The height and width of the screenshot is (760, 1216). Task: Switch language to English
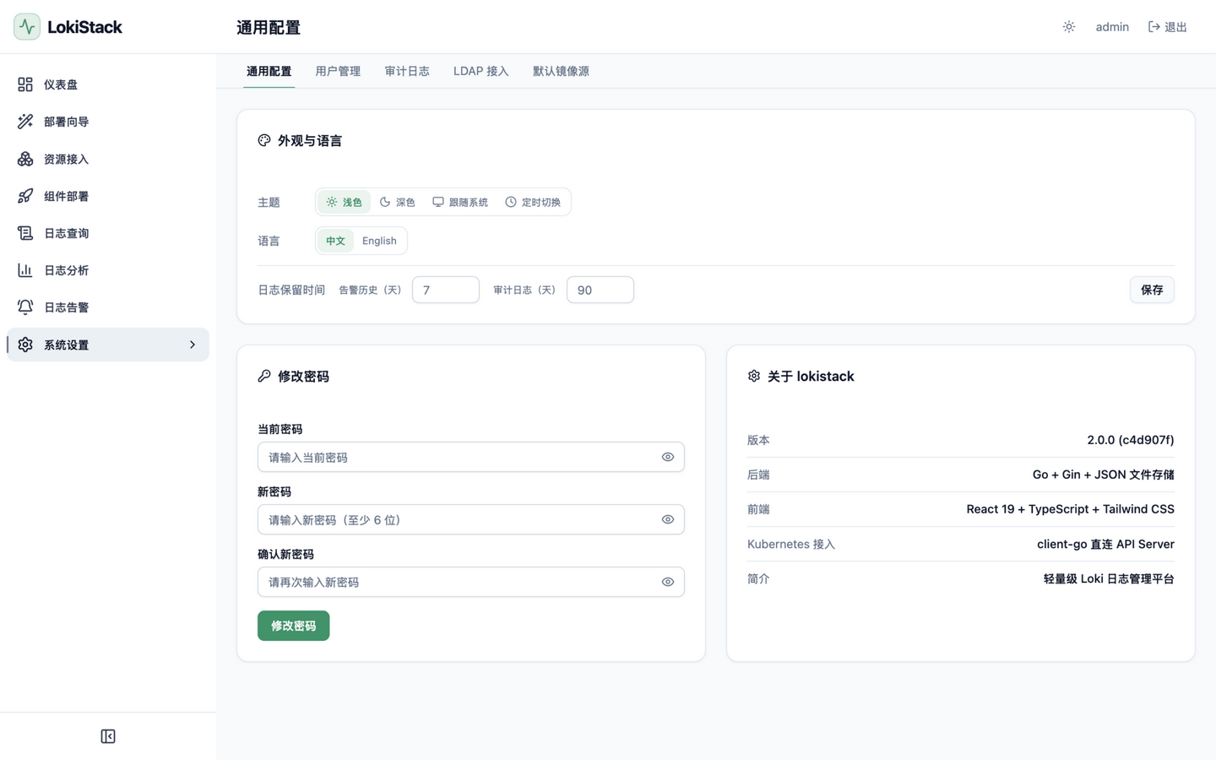(379, 241)
